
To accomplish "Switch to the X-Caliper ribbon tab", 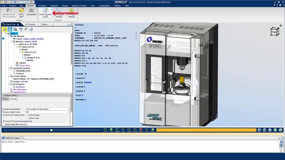I will click(42, 6).
